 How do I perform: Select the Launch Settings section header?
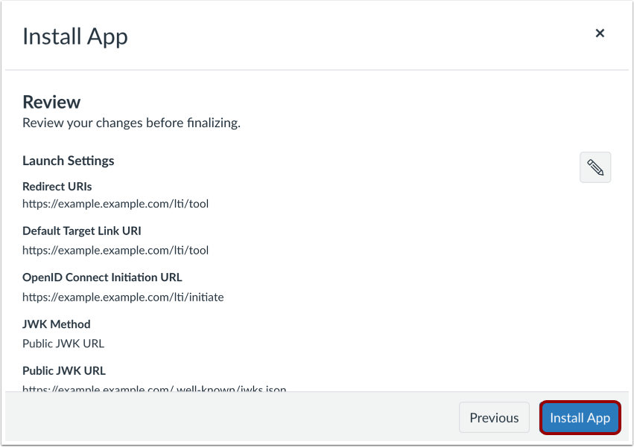pyautogui.click(x=68, y=161)
